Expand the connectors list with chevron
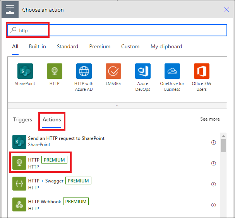Viewport: 235px width, 218px height. (117, 106)
